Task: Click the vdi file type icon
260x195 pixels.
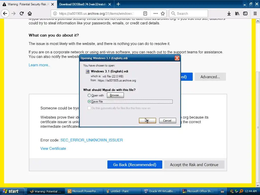Action: coord(87,72)
